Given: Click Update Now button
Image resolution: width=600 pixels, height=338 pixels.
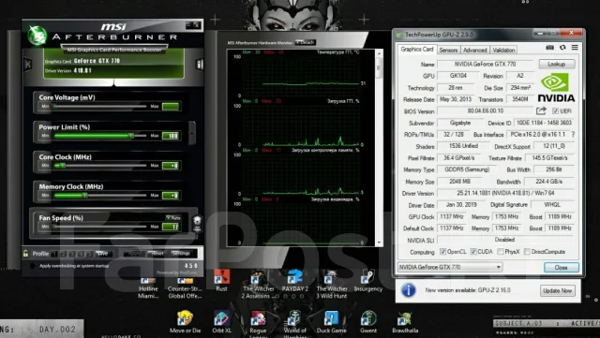Looking at the screenshot, I should [557, 290].
